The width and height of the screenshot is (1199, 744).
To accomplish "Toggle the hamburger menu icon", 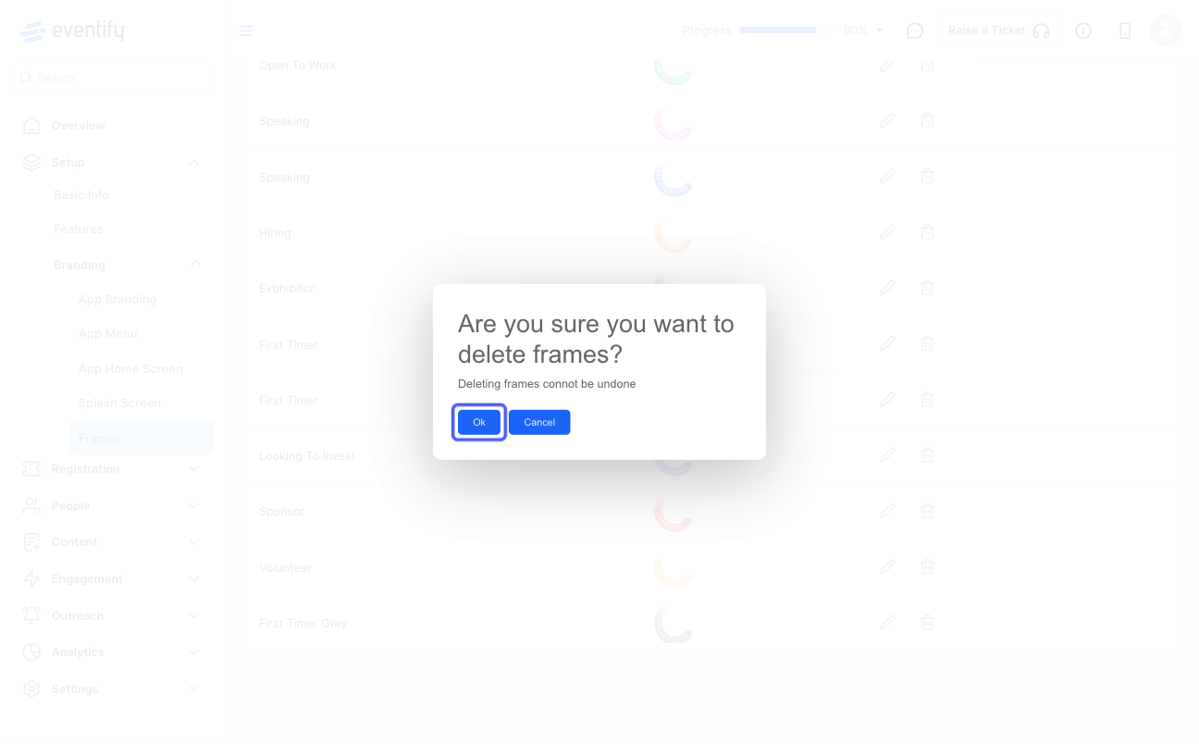I will [245, 31].
